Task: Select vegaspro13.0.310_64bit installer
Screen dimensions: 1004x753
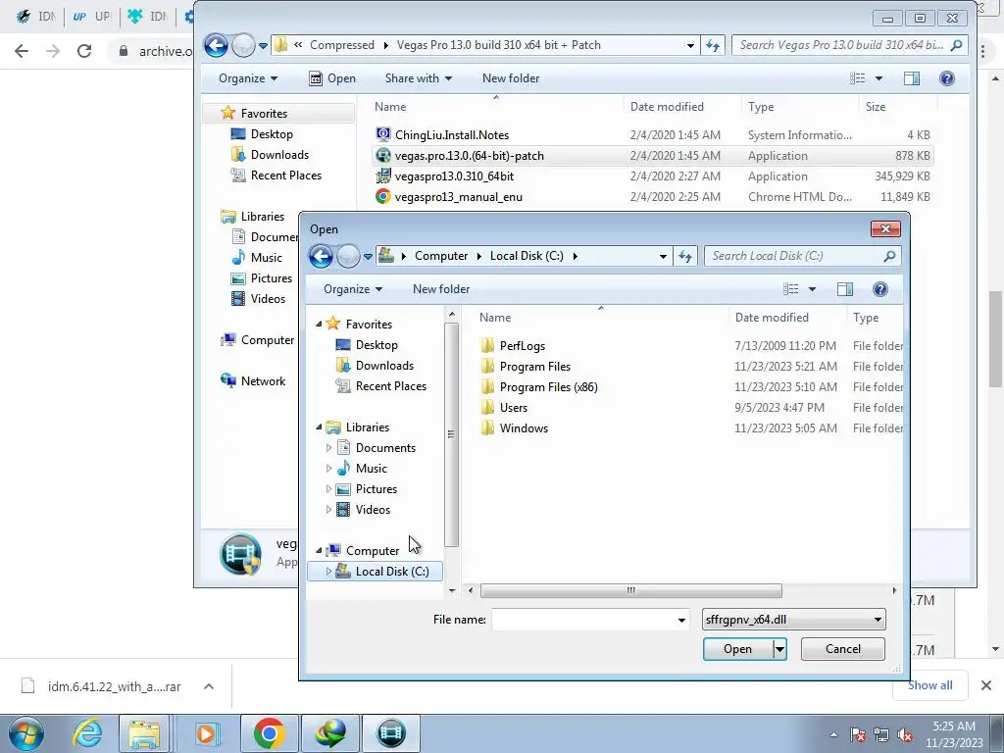Action: click(x=454, y=176)
